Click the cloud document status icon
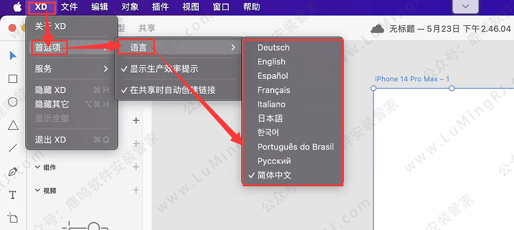 (x=377, y=29)
